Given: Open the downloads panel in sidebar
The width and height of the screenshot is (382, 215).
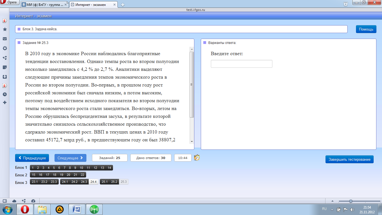Looking at the screenshot, I should pos(5,77).
